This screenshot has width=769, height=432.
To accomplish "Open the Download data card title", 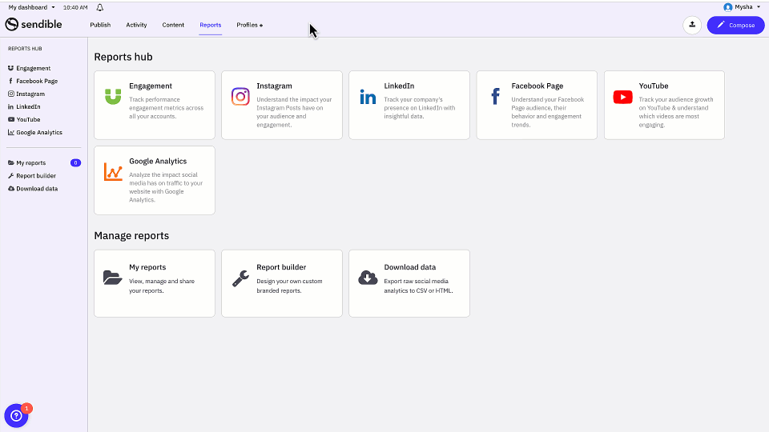I will point(410,267).
